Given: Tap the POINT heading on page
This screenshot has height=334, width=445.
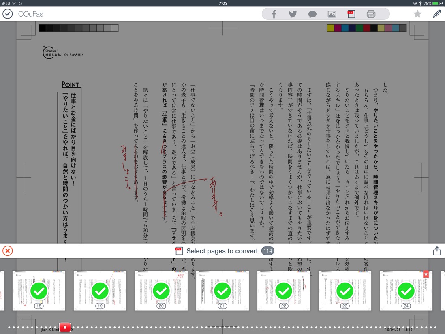Looking at the screenshot, I should click(71, 84).
